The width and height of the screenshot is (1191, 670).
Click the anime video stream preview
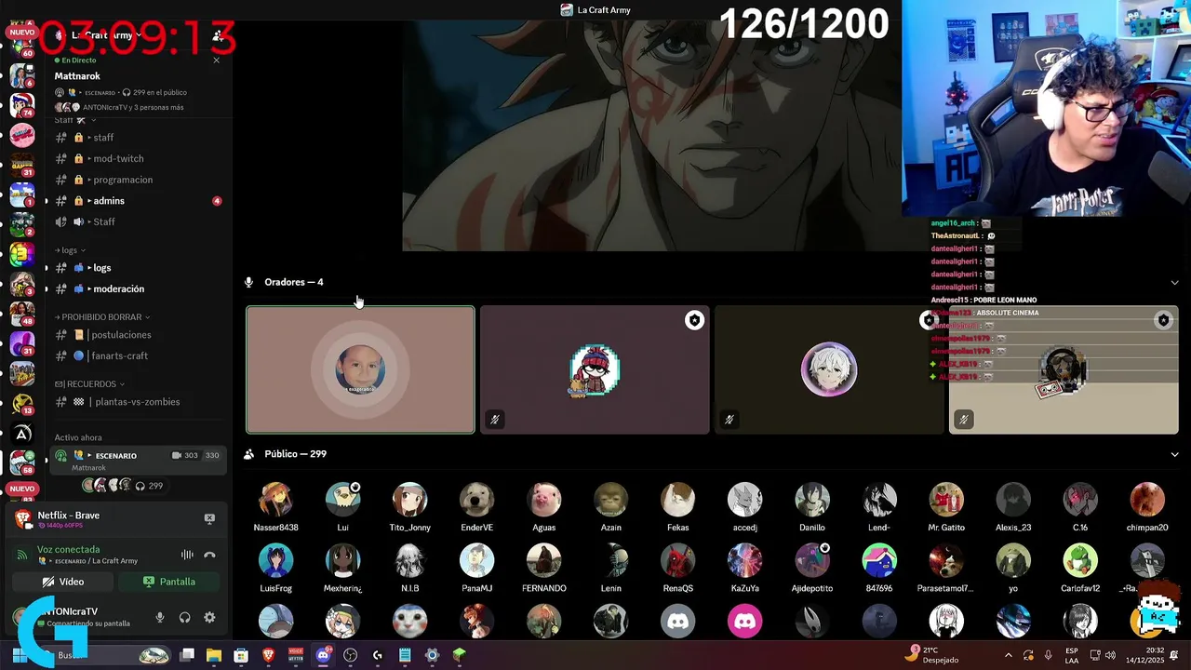pos(651,136)
